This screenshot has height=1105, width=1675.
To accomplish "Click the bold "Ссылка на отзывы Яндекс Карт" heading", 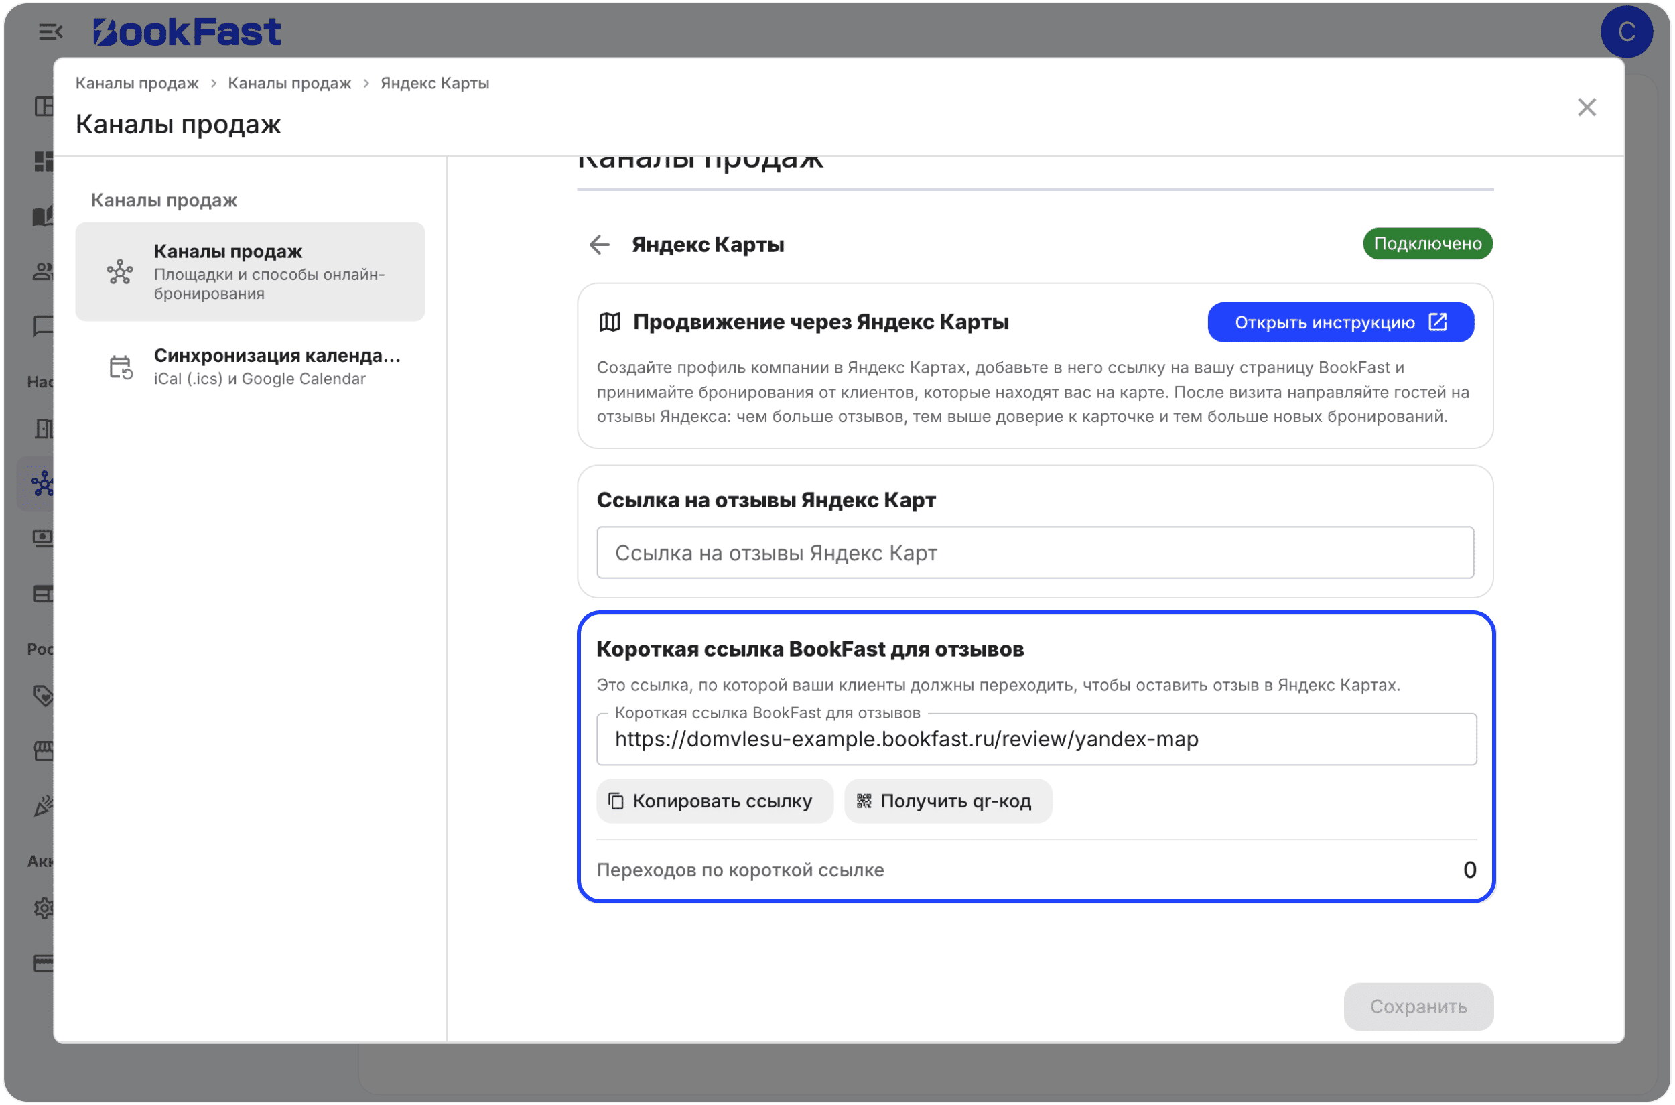I will pos(766,501).
